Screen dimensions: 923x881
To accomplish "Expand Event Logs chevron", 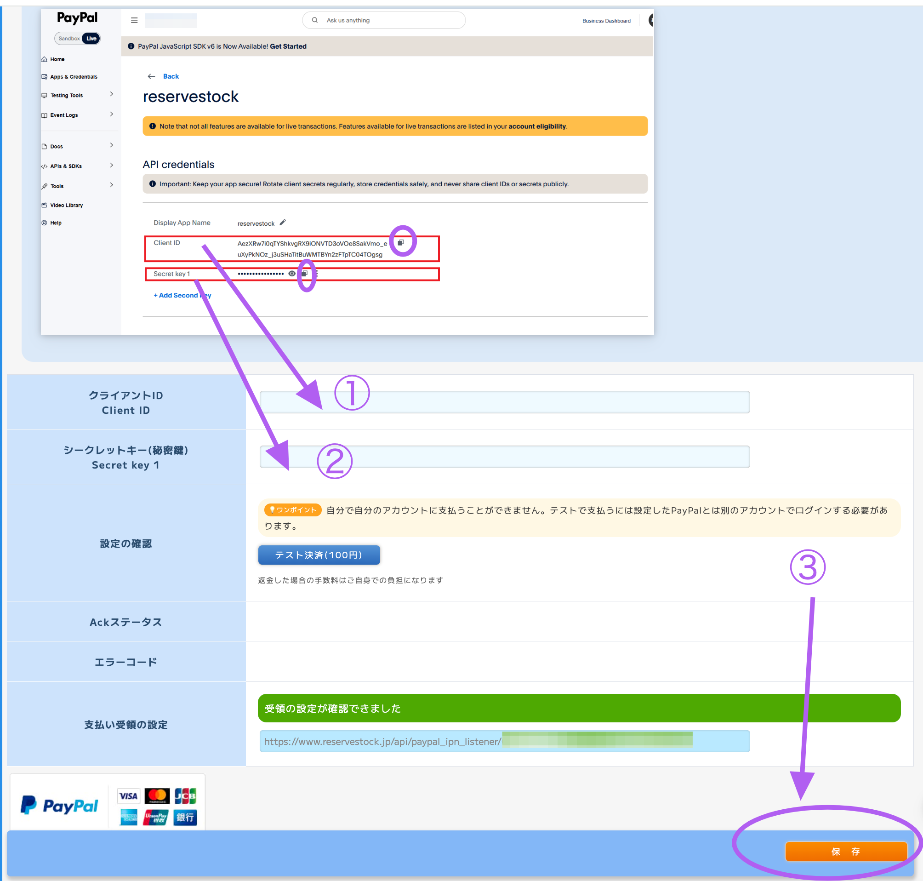I will [x=111, y=114].
